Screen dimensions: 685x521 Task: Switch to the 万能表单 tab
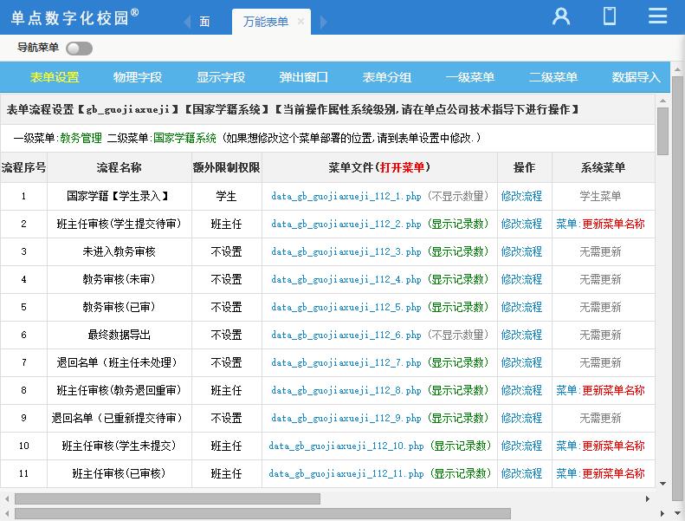pos(265,22)
